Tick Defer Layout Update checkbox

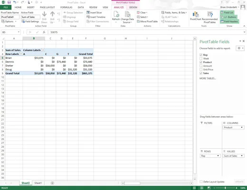[x=201, y=181]
